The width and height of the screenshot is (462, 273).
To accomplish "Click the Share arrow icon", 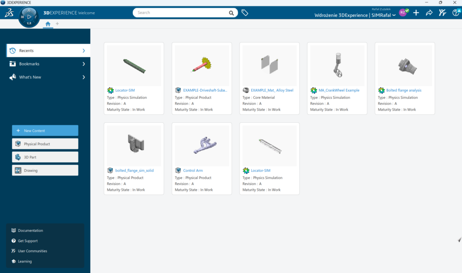I will click(429, 13).
